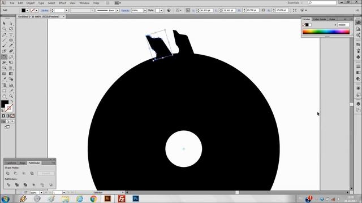Activate the Type tool
This screenshot has width=362, height=203.
pyautogui.click(x=11, y=34)
